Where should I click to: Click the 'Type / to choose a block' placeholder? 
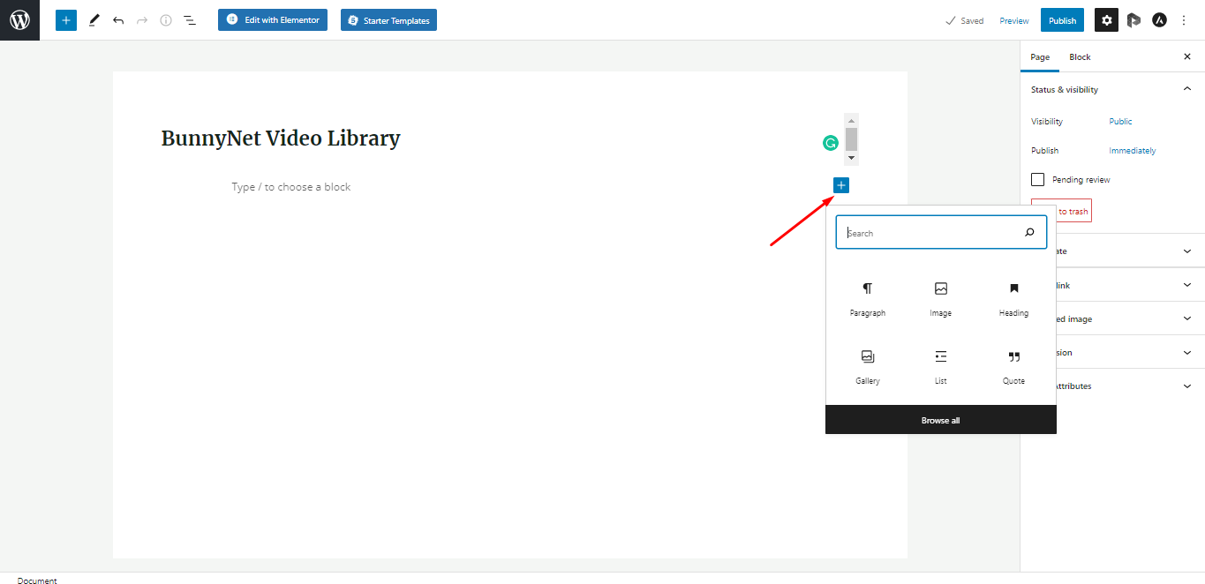point(291,187)
